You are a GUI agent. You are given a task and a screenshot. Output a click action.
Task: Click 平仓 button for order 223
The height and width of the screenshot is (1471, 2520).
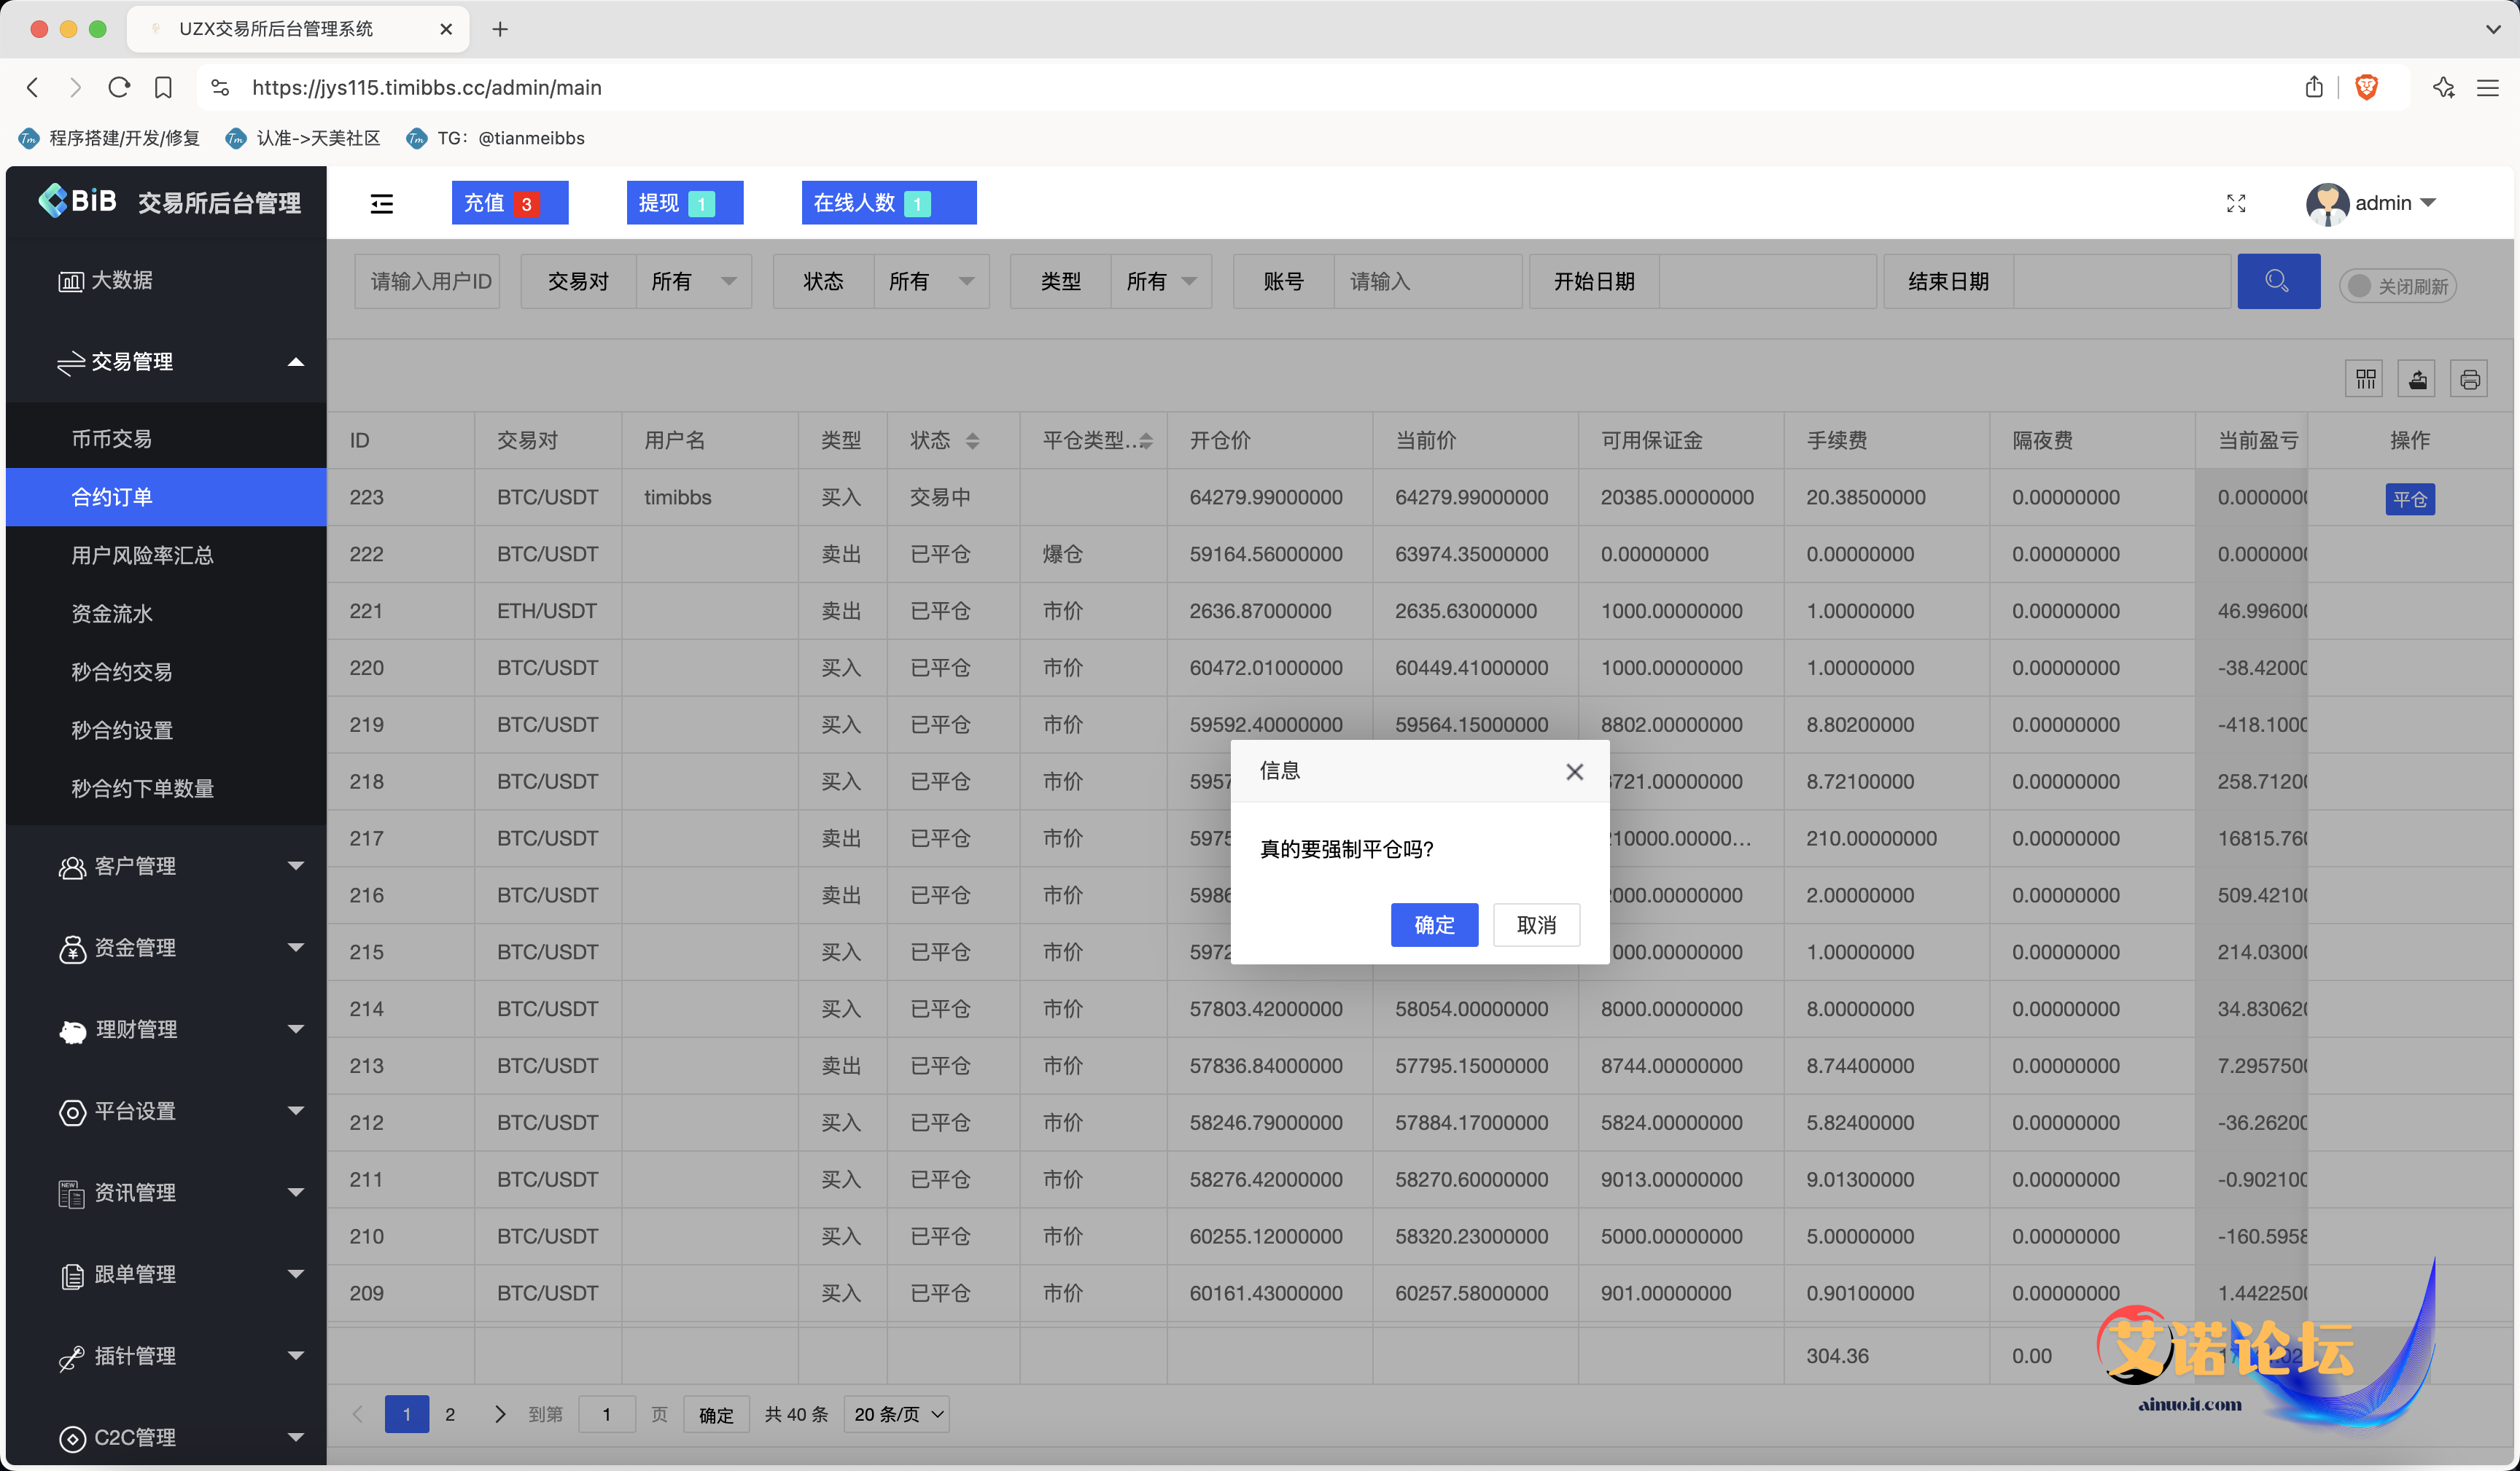[x=2410, y=499]
